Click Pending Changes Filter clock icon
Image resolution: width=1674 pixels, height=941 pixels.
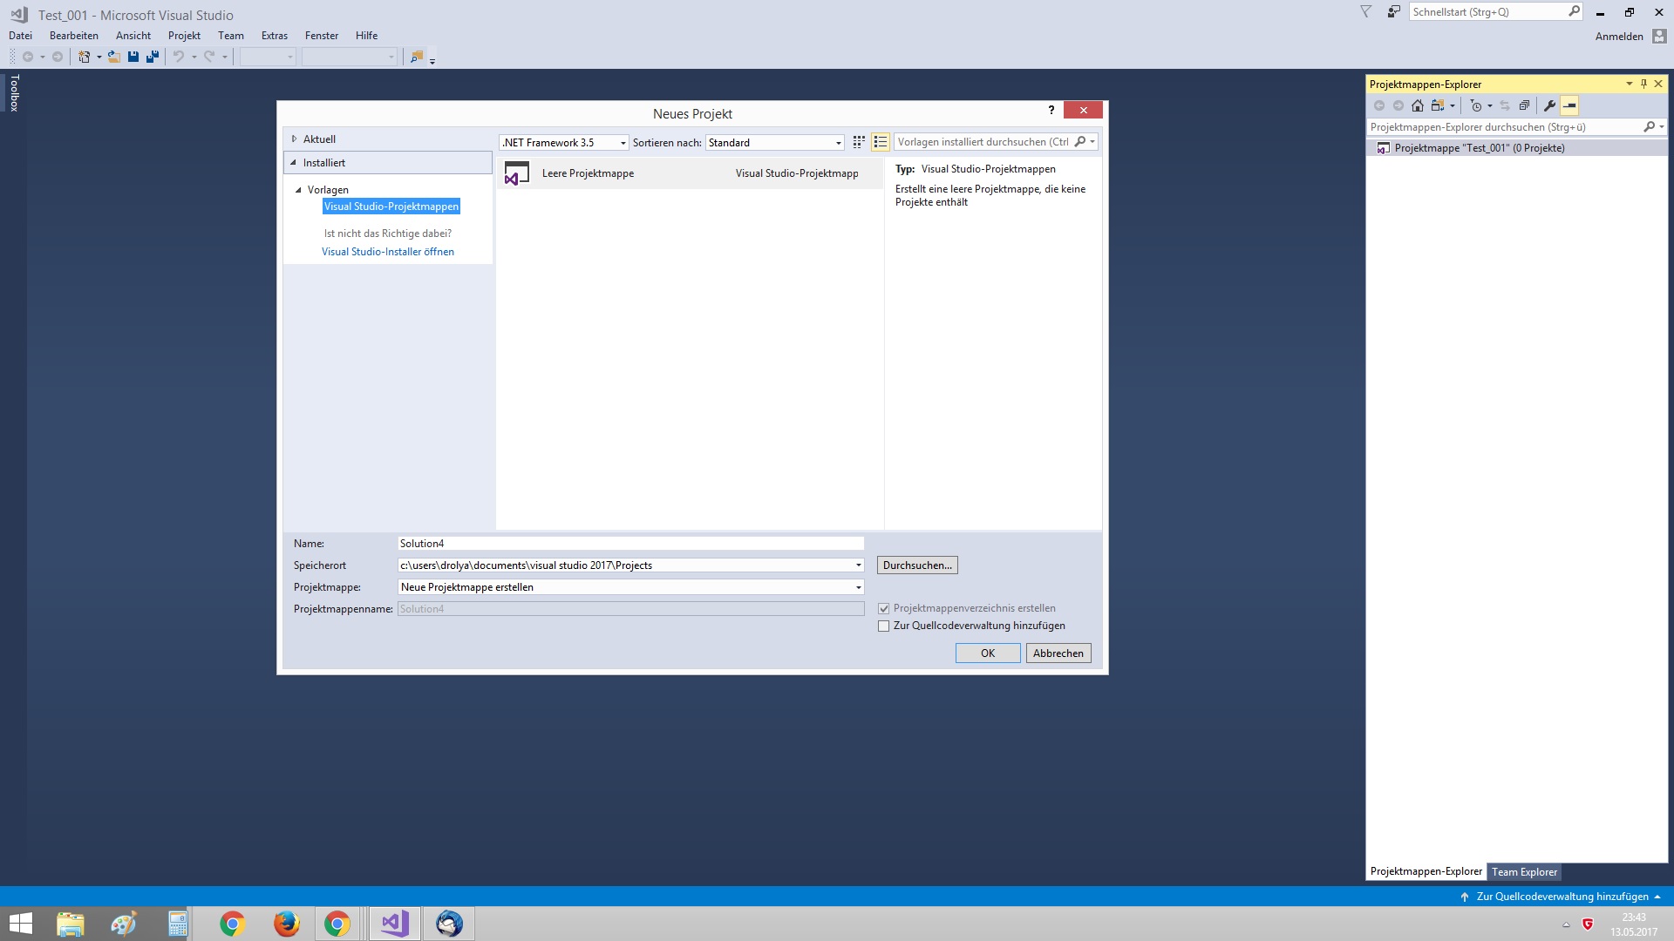[x=1476, y=105]
